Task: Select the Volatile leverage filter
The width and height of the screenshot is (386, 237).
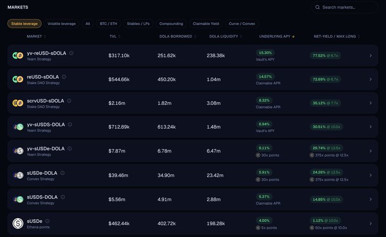Action: coord(61,24)
